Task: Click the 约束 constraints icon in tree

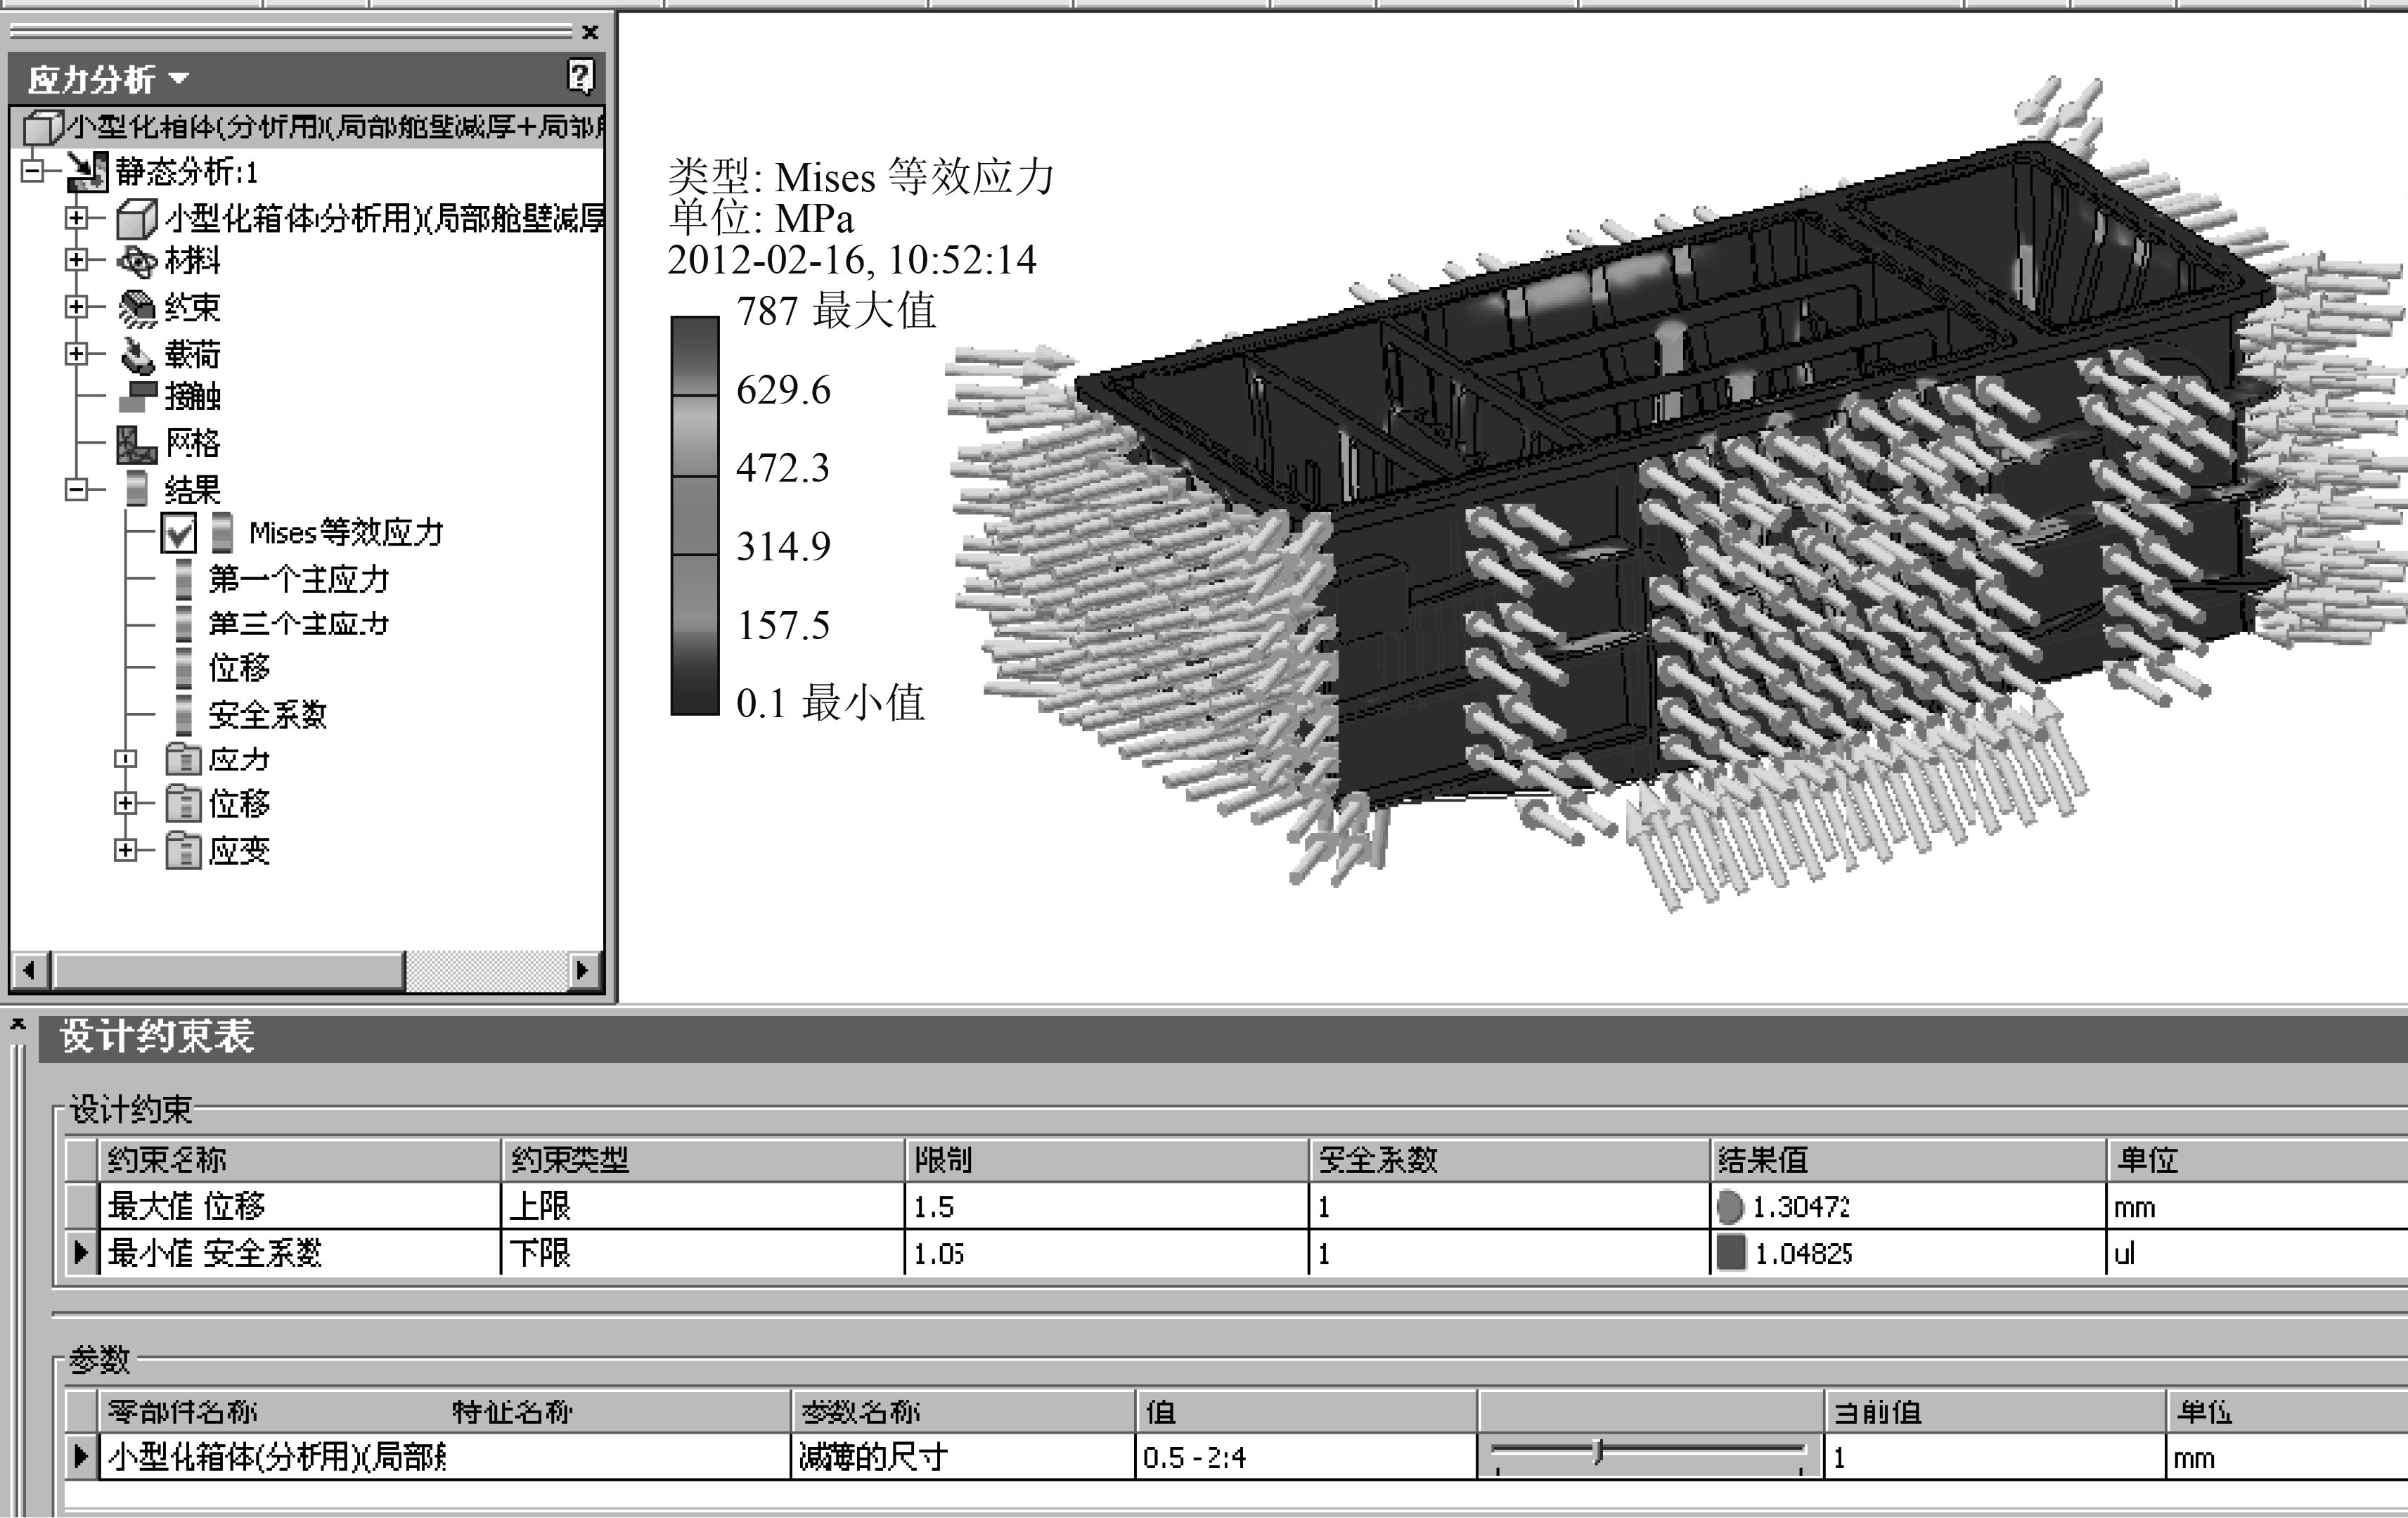Action: coord(138,308)
